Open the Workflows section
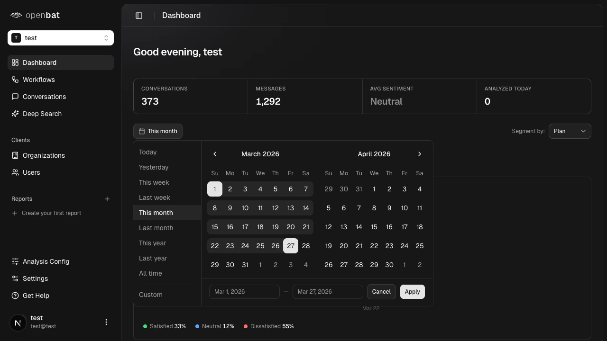Screen dimensions: 607x341 coord(38,80)
